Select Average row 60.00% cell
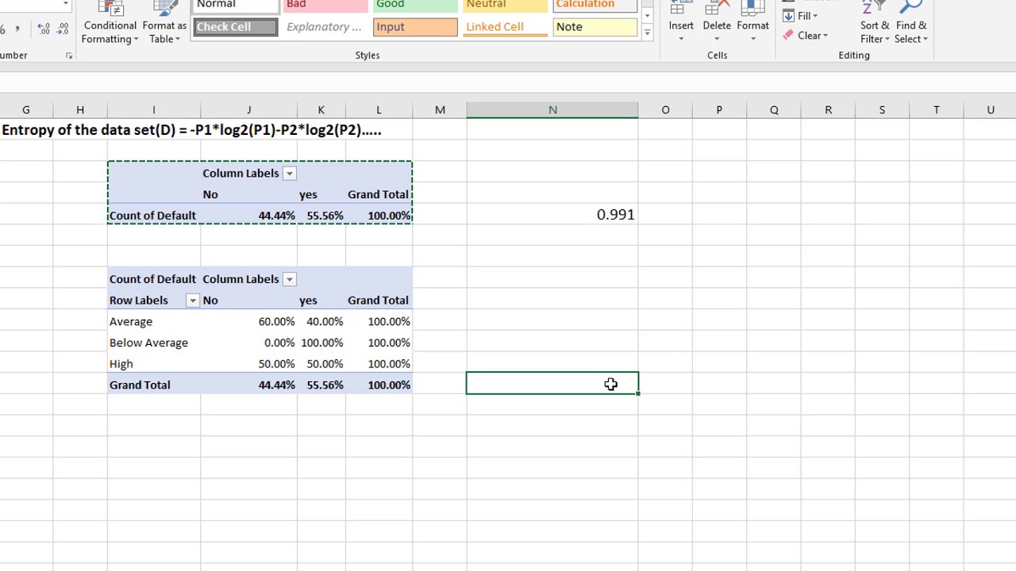Screen dimensions: 1016x571 tap(249, 321)
